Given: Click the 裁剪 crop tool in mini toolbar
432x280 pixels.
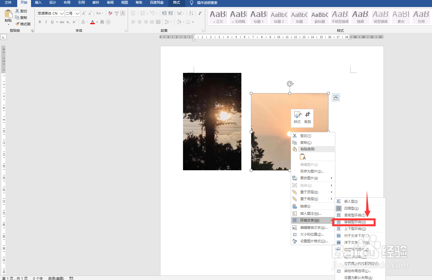Looking at the screenshot, I should click(x=308, y=118).
